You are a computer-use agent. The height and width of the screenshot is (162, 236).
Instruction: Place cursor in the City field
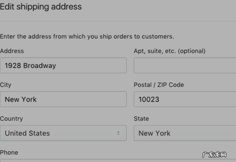(x=63, y=99)
